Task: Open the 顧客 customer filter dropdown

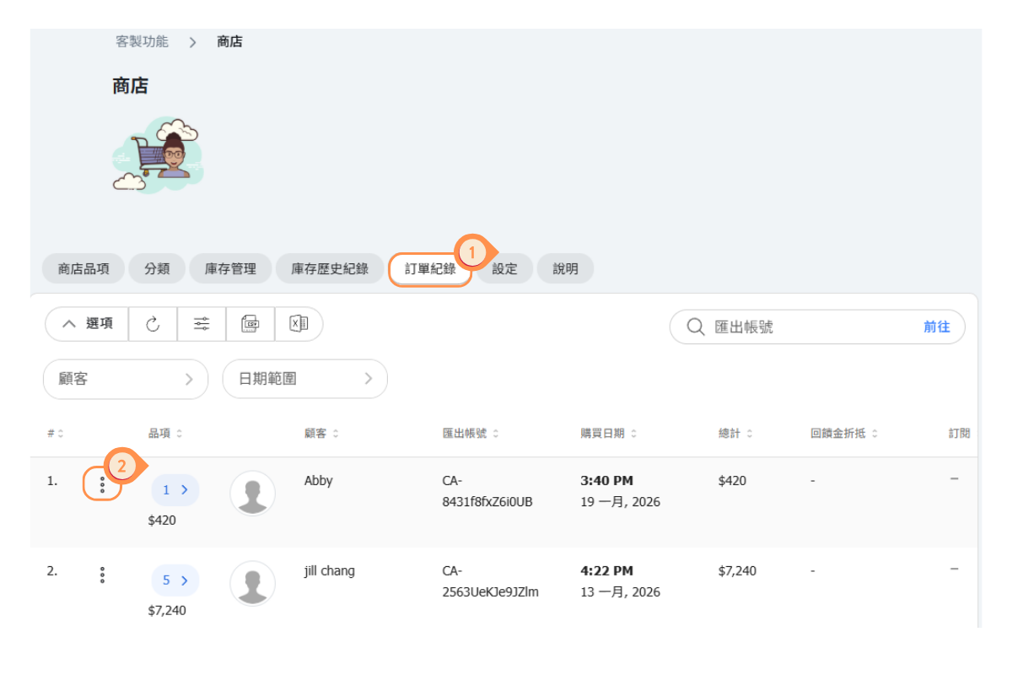Action: [x=125, y=380]
